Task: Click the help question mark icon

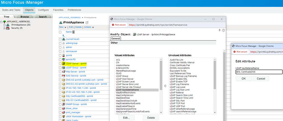Action: tap(223, 30)
